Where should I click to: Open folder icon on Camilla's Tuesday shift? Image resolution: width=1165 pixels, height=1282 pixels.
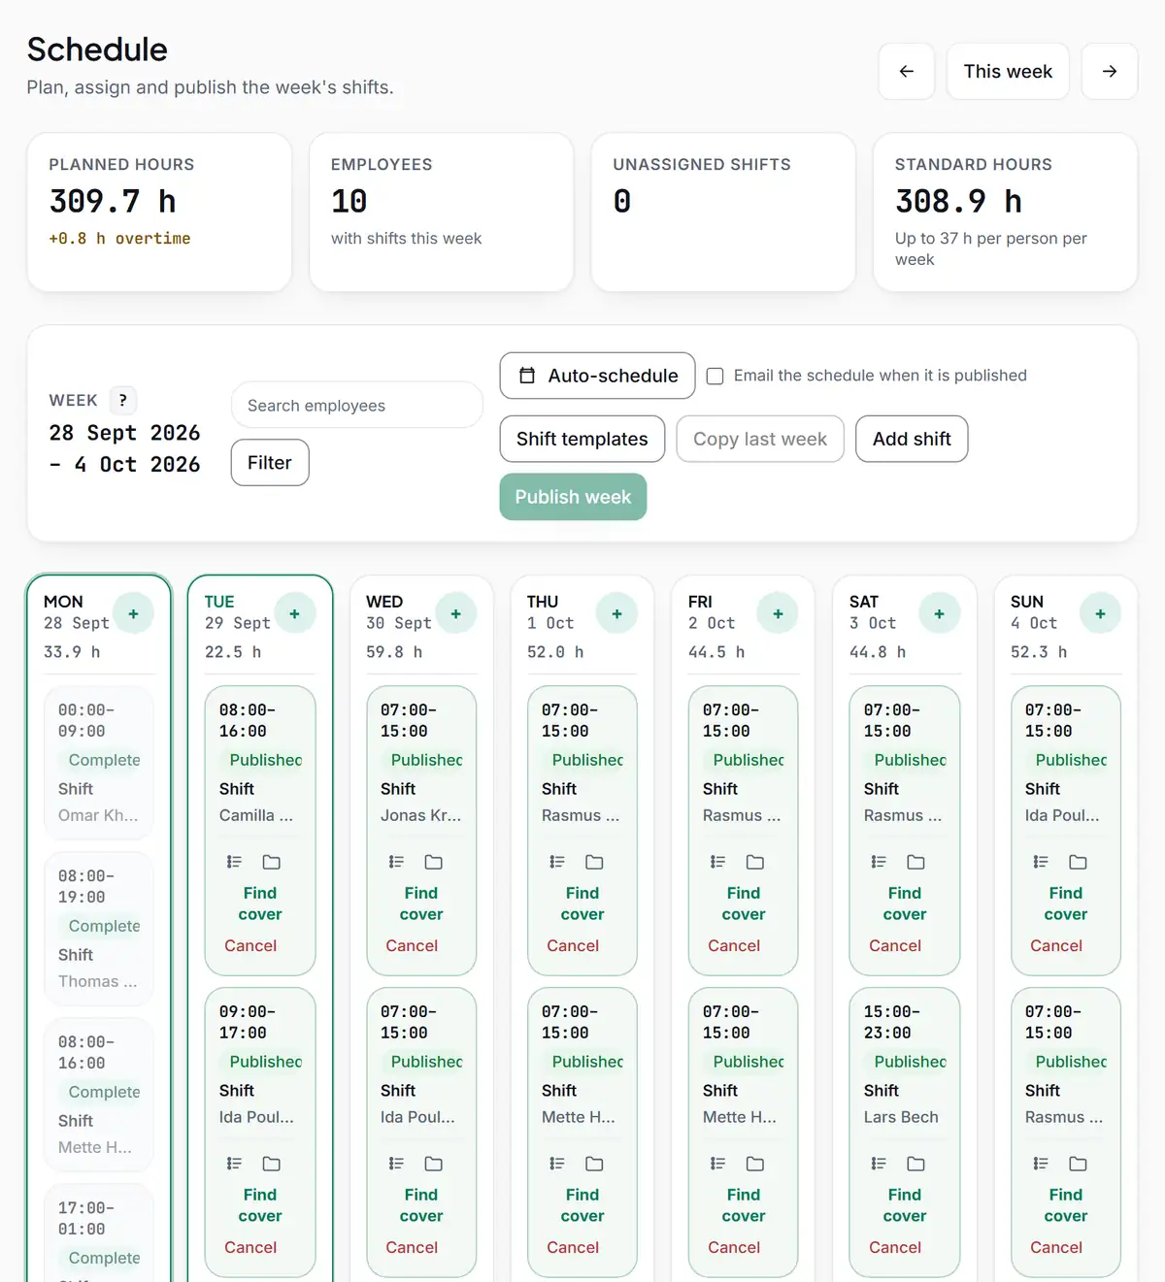272,862
